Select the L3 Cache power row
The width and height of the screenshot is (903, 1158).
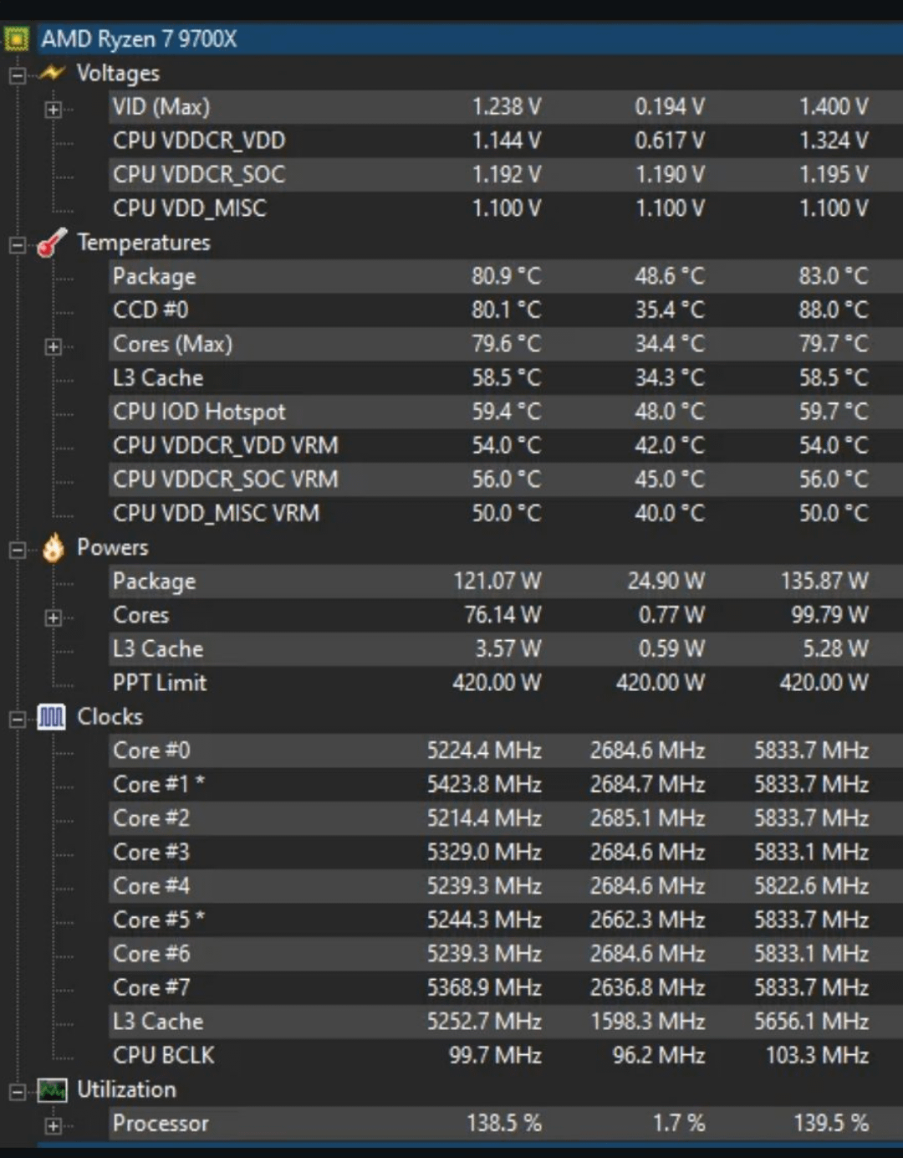pyautogui.click(x=506, y=648)
